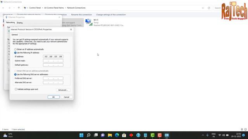
Task: Switch to the Network Connections taskbar icon
Action: [167, 135]
